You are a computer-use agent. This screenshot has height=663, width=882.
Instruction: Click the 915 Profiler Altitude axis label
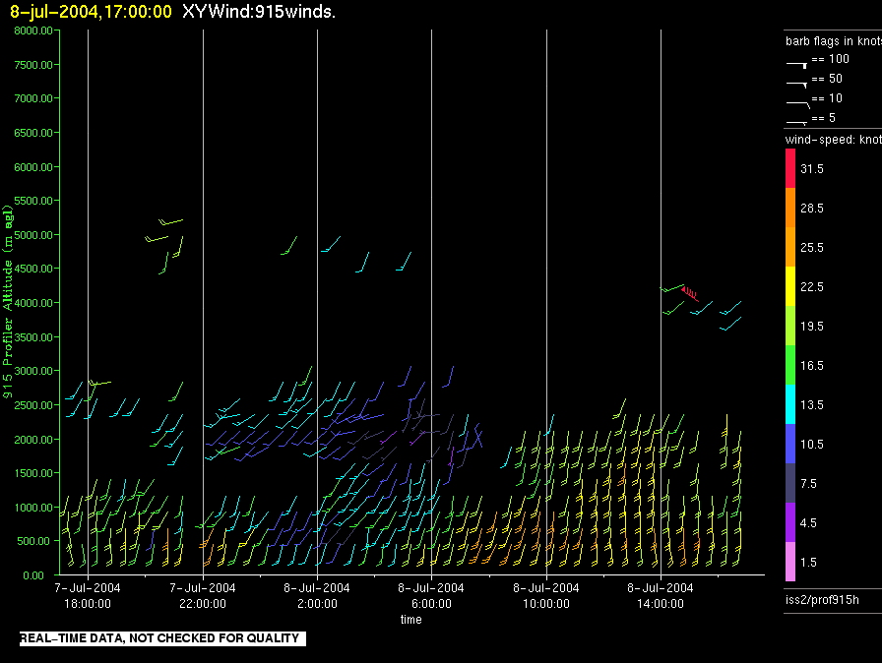pos(8,302)
